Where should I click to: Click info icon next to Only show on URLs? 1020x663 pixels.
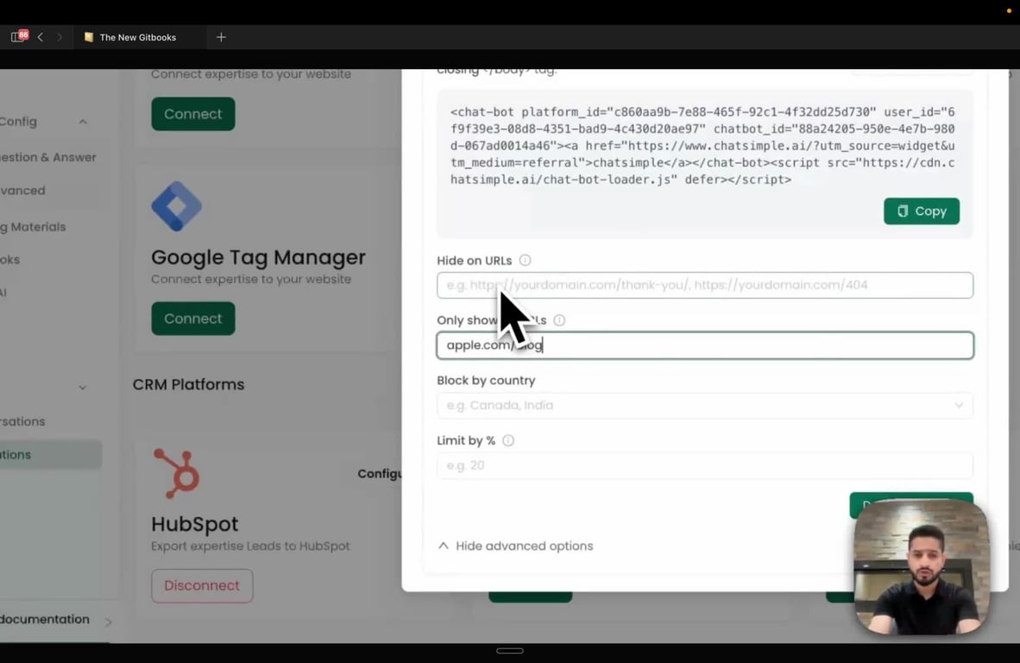click(x=559, y=320)
